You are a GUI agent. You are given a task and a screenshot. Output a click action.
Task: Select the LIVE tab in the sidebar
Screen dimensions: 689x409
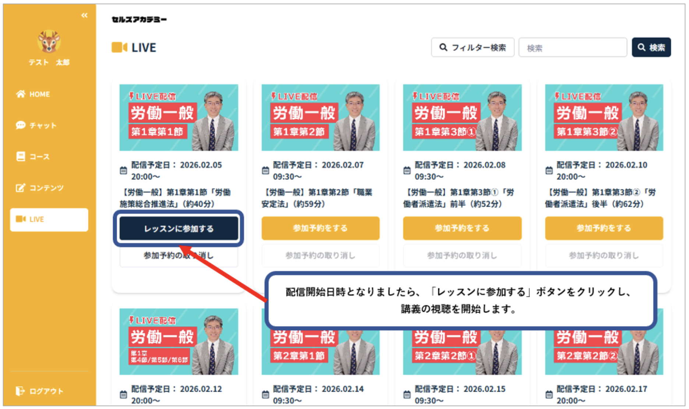pos(49,220)
